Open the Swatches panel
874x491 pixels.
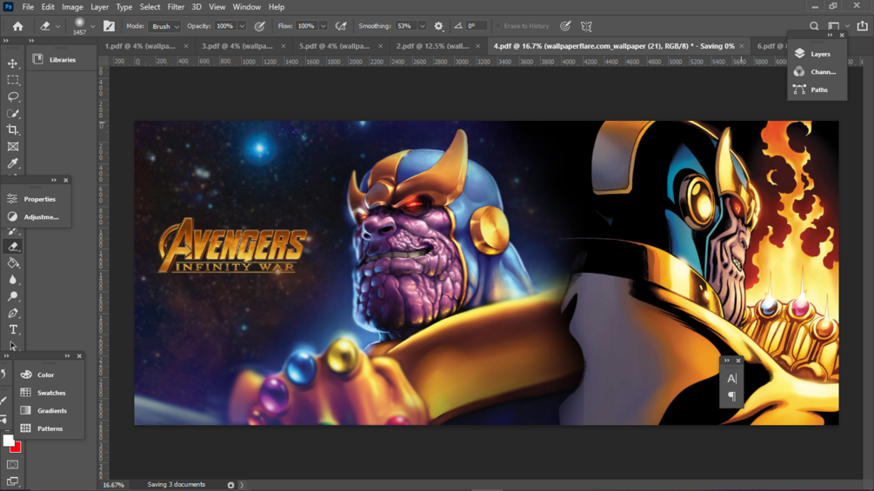point(43,393)
